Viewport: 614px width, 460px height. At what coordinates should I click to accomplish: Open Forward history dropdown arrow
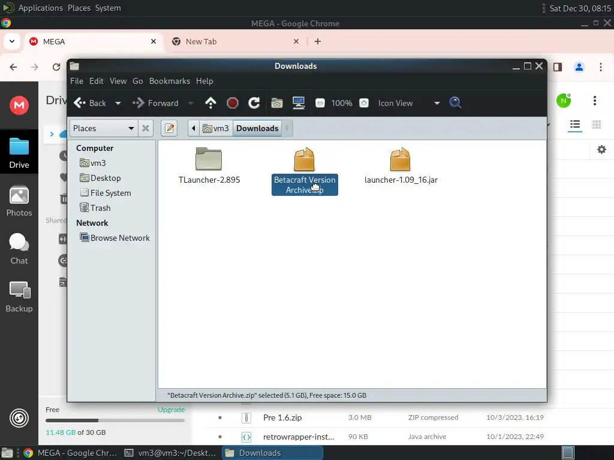(x=191, y=103)
